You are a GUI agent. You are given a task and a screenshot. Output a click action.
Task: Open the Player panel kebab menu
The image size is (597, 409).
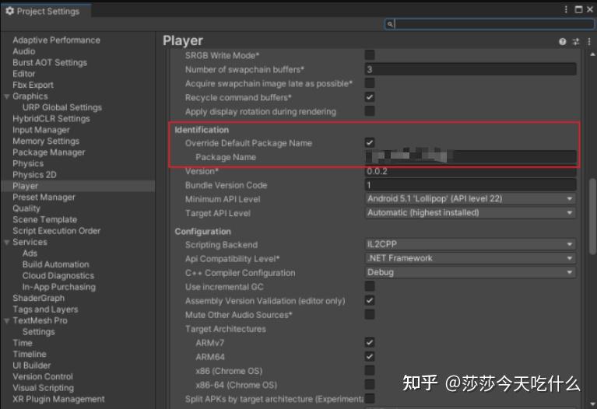(589, 42)
